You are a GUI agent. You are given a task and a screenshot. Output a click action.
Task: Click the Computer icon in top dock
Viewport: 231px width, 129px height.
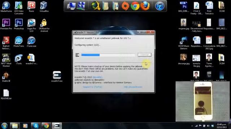(x=71, y=6)
